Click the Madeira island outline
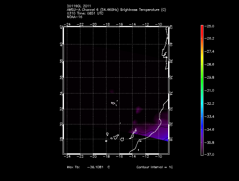 [x=113, y=103]
